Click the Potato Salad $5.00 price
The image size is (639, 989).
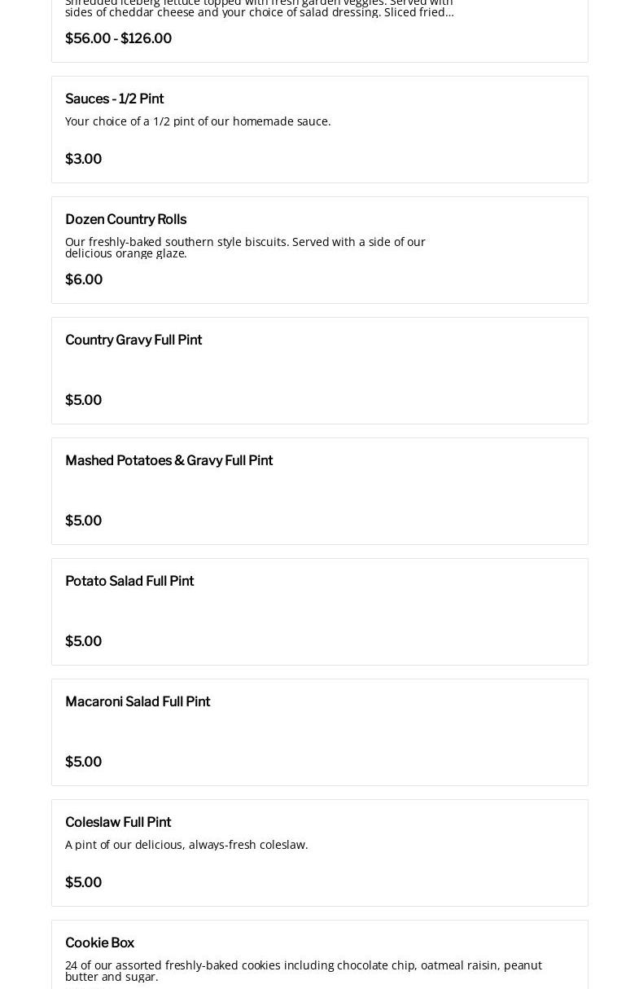(x=83, y=641)
